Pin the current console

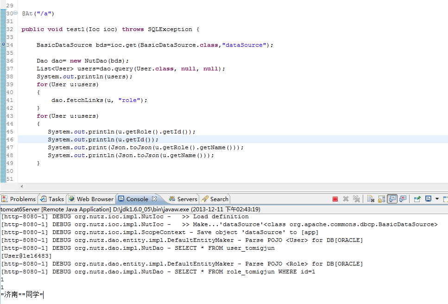pyautogui.click(x=417, y=199)
